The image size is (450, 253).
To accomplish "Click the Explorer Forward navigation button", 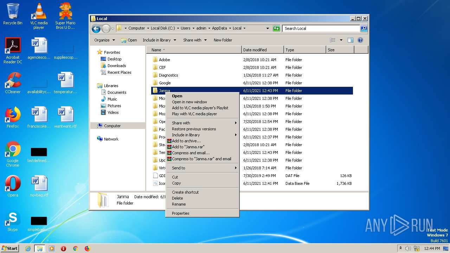I will coord(106,28).
